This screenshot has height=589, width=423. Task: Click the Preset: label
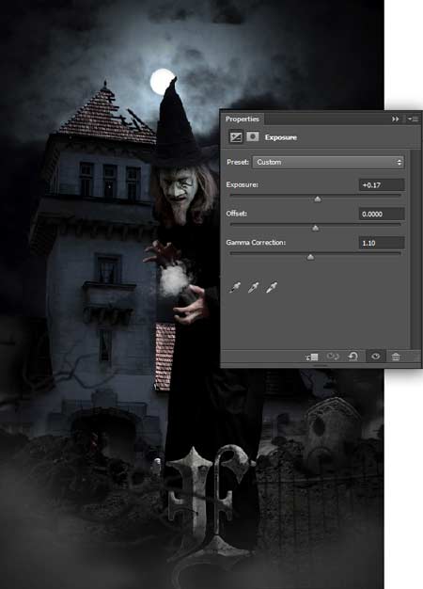coord(238,162)
